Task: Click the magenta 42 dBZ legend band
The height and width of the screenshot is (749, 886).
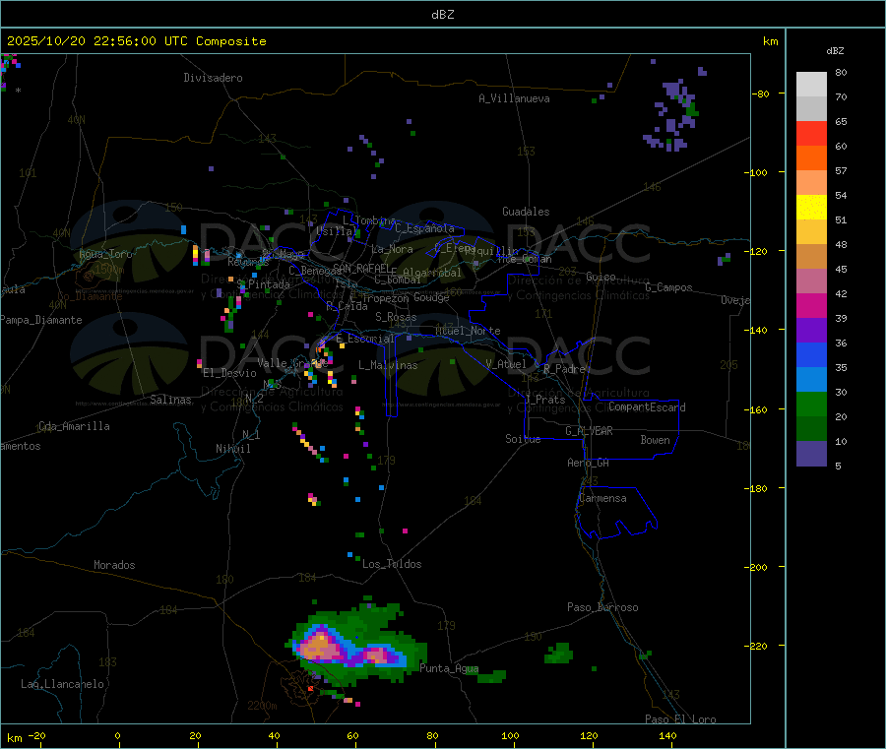Action: pyautogui.click(x=811, y=305)
